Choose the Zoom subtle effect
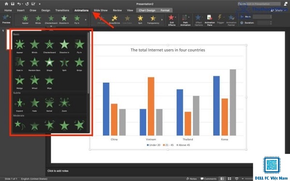 pyautogui.click(x=64, y=105)
